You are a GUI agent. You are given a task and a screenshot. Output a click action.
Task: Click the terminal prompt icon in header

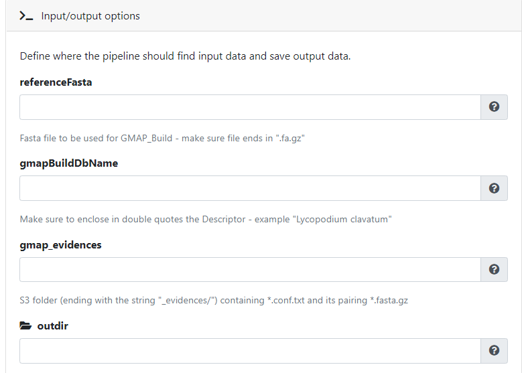point(26,16)
